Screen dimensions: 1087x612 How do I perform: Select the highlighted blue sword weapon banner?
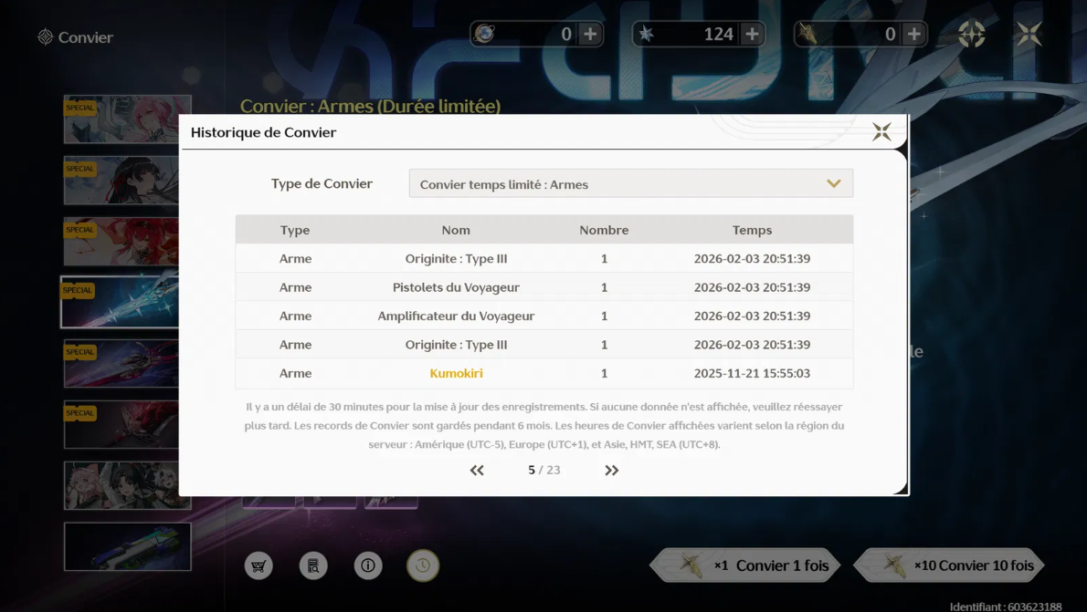(120, 302)
